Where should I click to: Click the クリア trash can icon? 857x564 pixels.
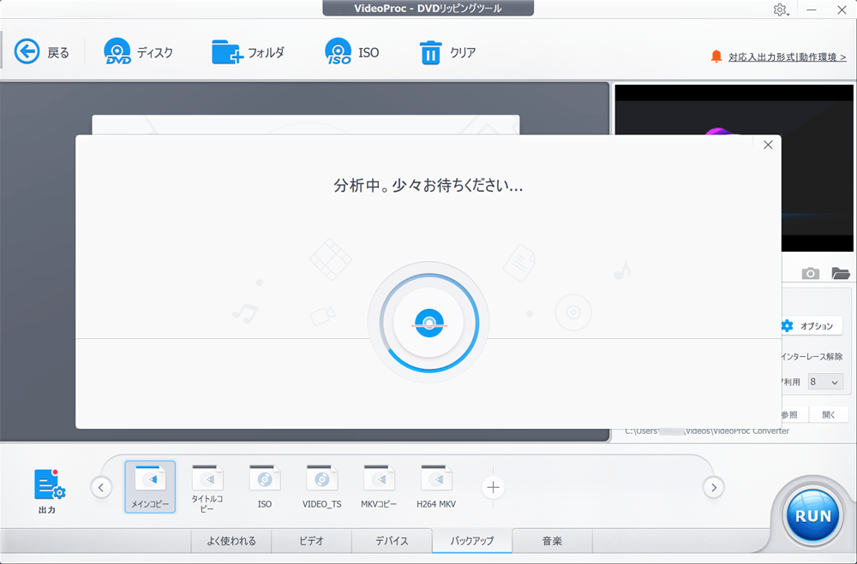[430, 53]
